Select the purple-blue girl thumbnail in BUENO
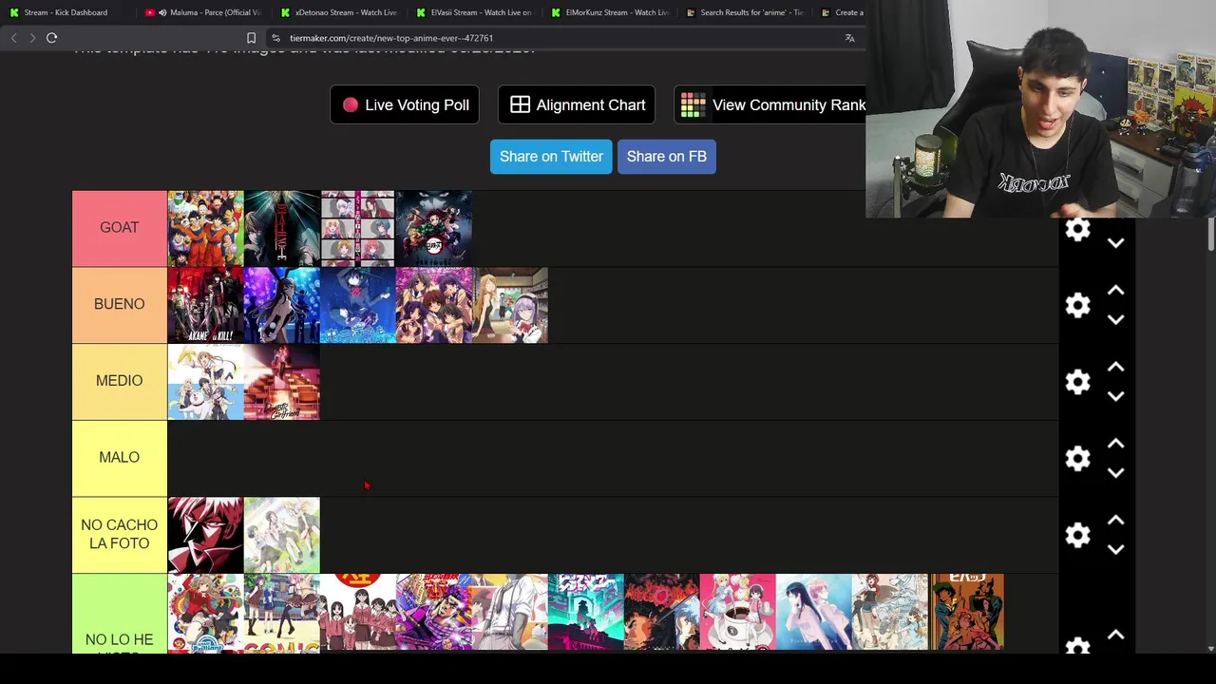 point(282,305)
